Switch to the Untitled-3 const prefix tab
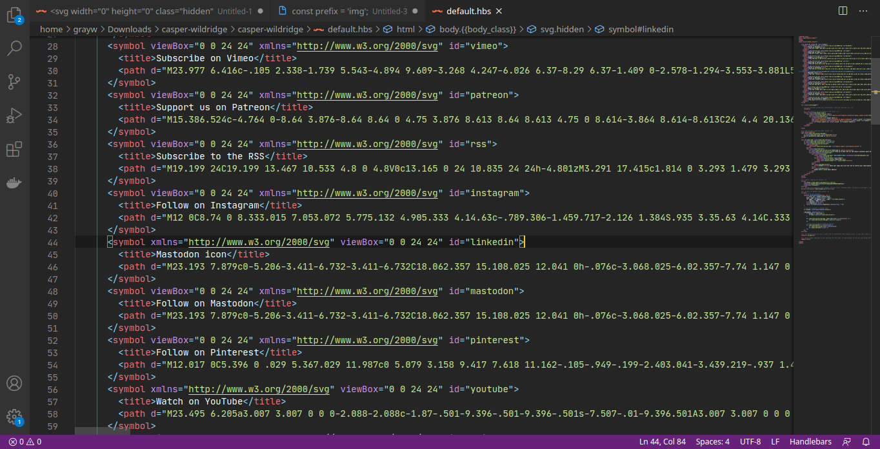The height and width of the screenshot is (449, 880). 348,11
